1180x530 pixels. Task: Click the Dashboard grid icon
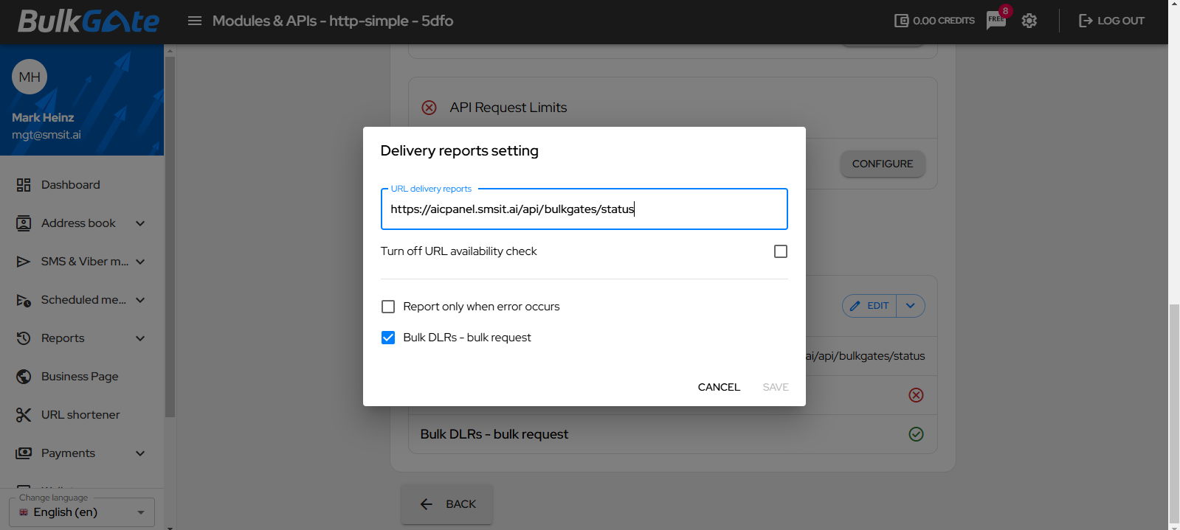[24, 185]
